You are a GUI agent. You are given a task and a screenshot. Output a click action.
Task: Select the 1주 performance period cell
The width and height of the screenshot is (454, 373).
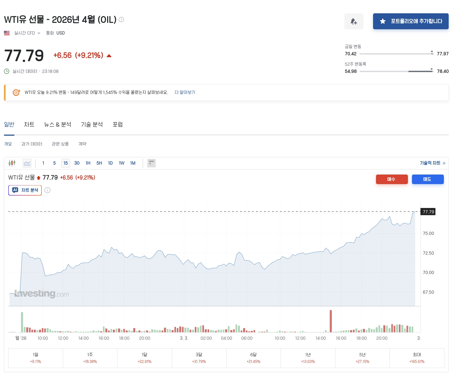[x=90, y=358]
